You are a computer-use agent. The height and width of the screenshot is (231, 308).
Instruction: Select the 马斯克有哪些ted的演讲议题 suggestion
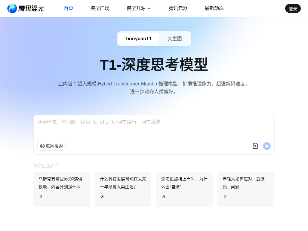point(62,189)
